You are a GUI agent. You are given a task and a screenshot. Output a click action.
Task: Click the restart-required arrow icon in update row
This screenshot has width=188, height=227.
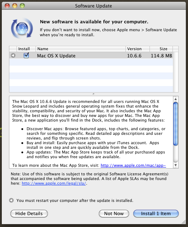pos(13,56)
